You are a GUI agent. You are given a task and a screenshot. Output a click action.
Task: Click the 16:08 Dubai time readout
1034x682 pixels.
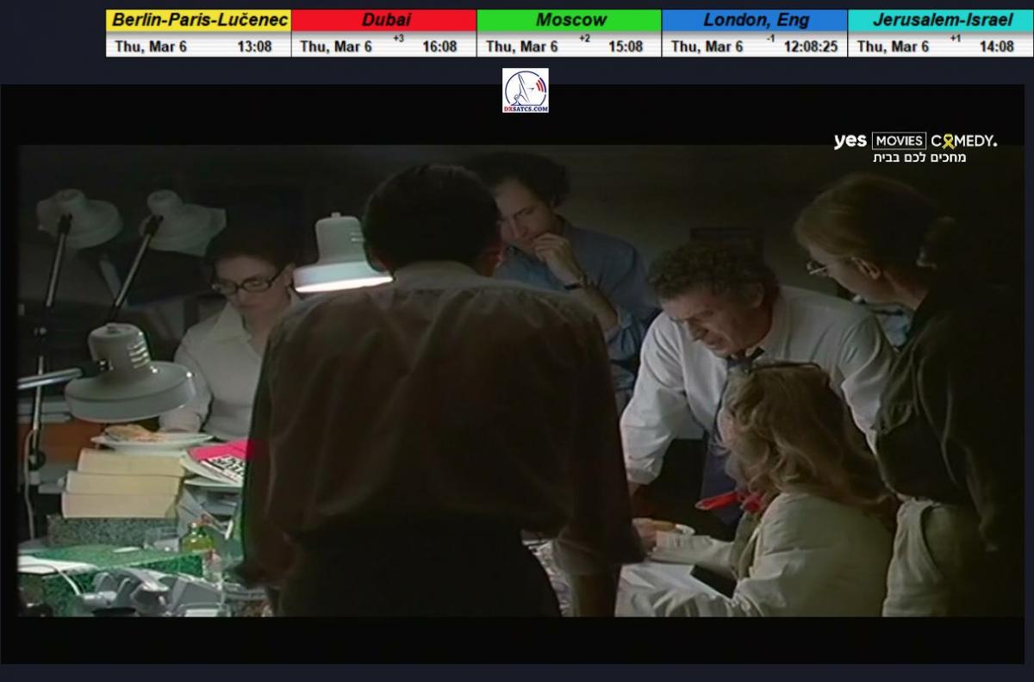click(439, 46)
